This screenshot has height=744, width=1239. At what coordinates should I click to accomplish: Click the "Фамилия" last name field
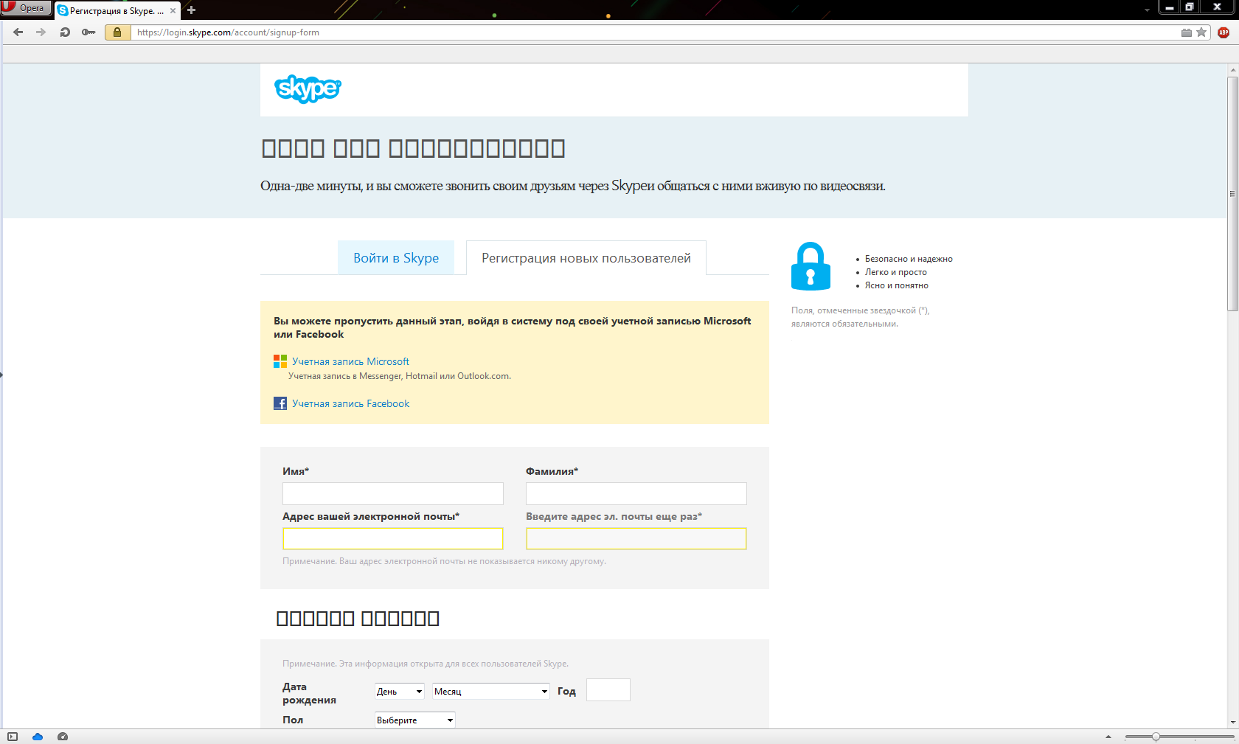click(636, 493)
